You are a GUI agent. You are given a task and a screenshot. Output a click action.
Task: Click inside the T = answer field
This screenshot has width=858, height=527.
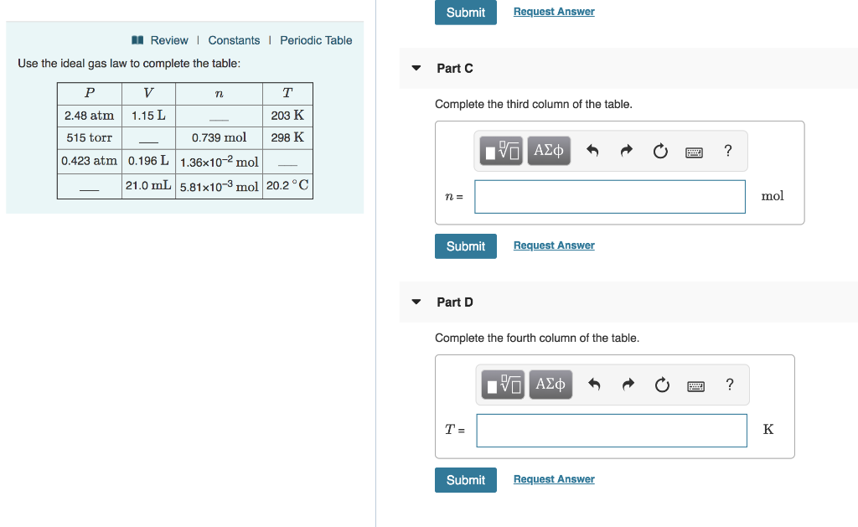[x=611, y=430]
